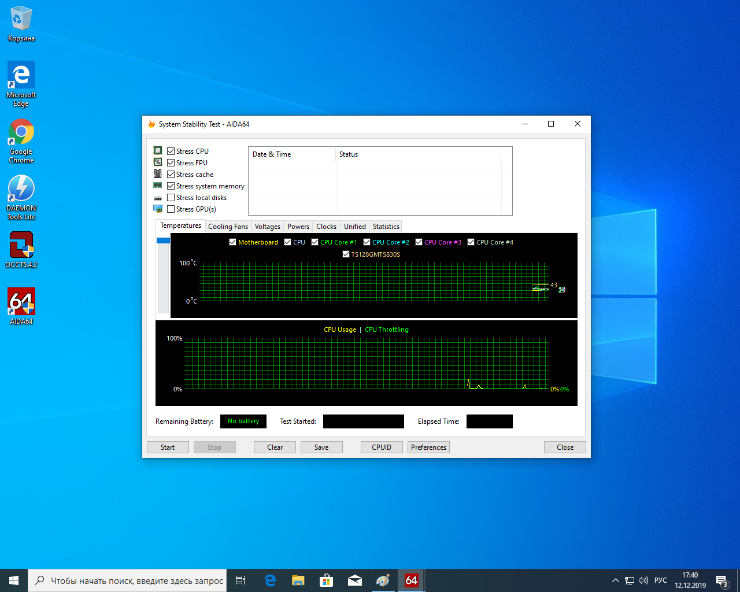Viewport: 740px width, 592px height.
Task: Open Edge from the taskbar
Action: click(x=270, y=580)
